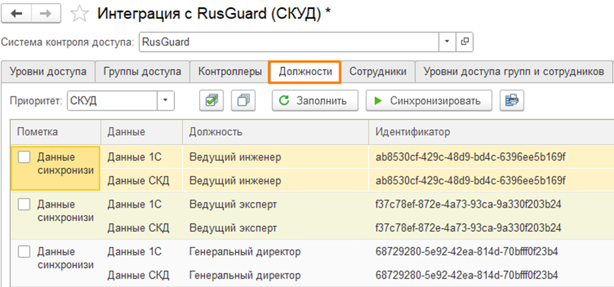Click the uncheck all rows icon

tap(243, 101)
